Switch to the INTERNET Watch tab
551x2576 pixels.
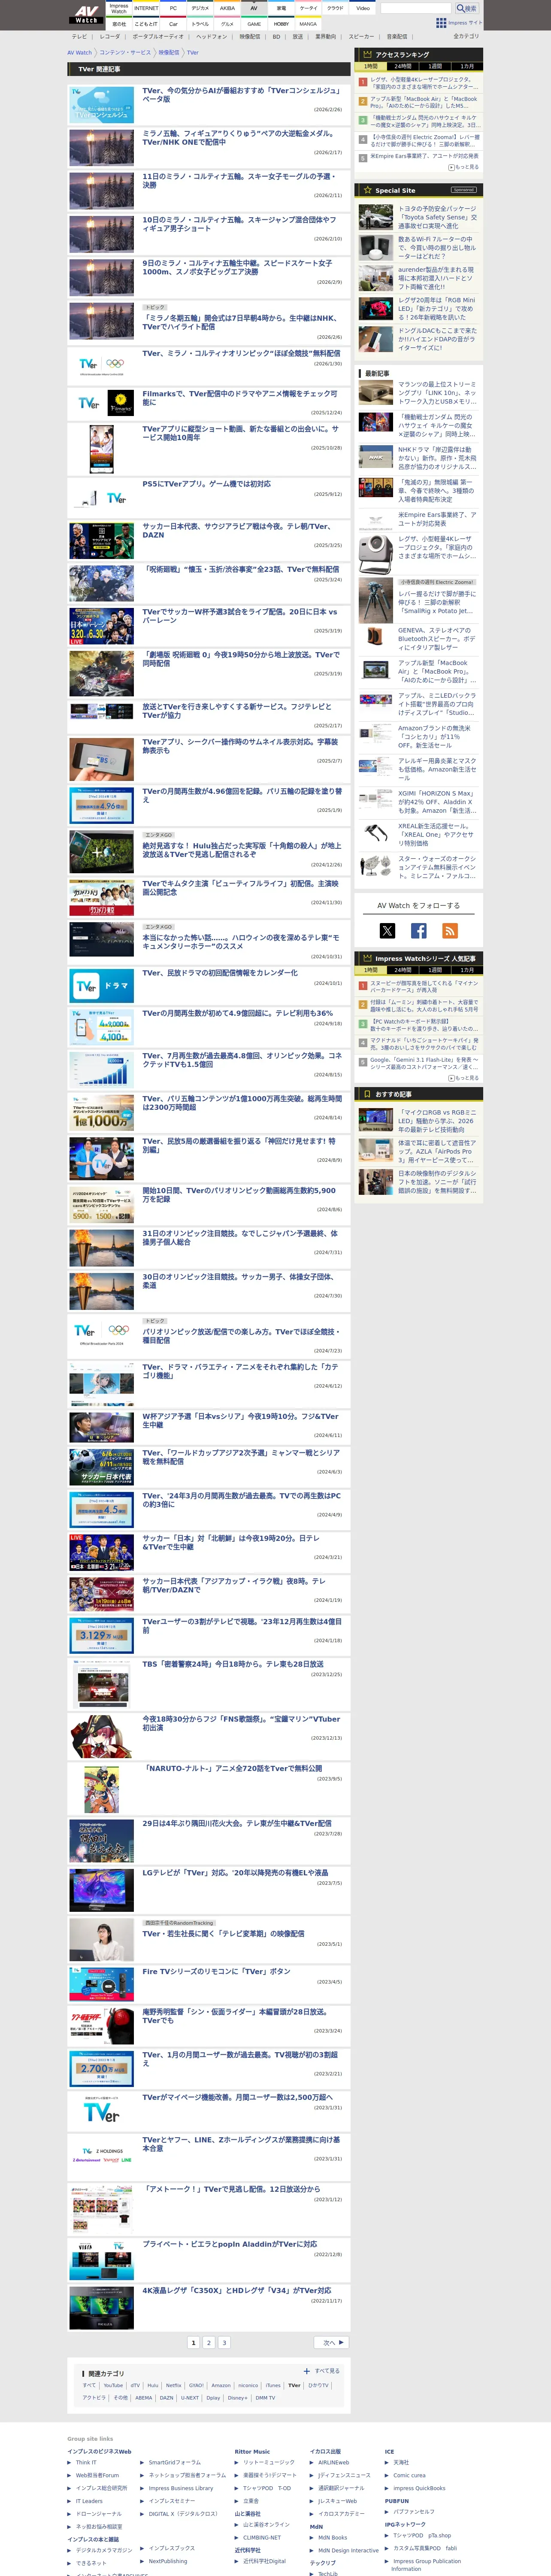tap(146, 8)
